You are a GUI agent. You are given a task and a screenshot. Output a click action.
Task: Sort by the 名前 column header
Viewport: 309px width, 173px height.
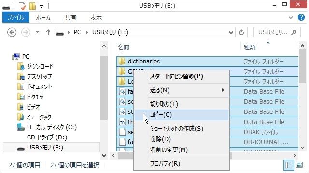[x=124, y=47]
